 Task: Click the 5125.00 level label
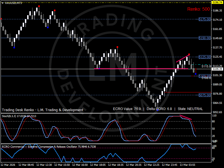coord(205,57)
